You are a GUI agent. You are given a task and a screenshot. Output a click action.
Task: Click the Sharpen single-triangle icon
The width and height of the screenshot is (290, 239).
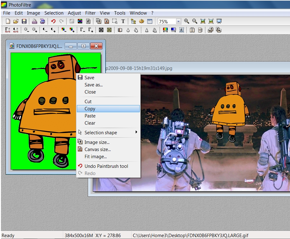click(x=147, y=30)
